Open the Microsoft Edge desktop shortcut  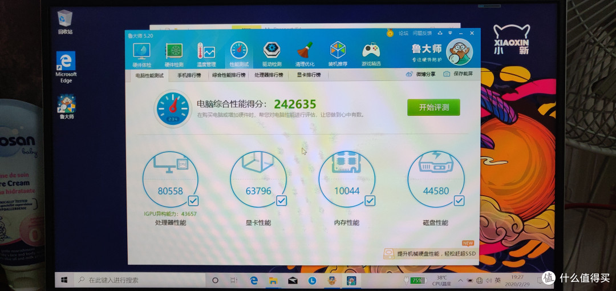pyautogui.click(x=66, y=67)
